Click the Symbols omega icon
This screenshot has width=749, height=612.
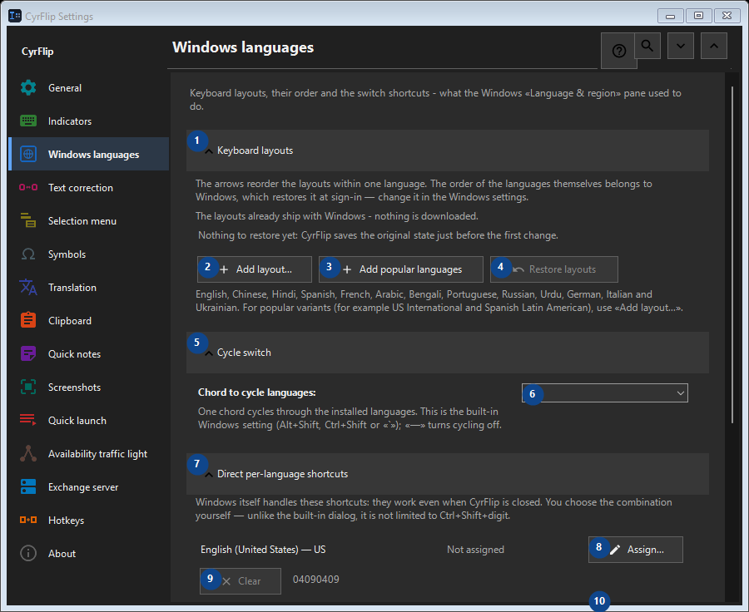pos(28,254)
